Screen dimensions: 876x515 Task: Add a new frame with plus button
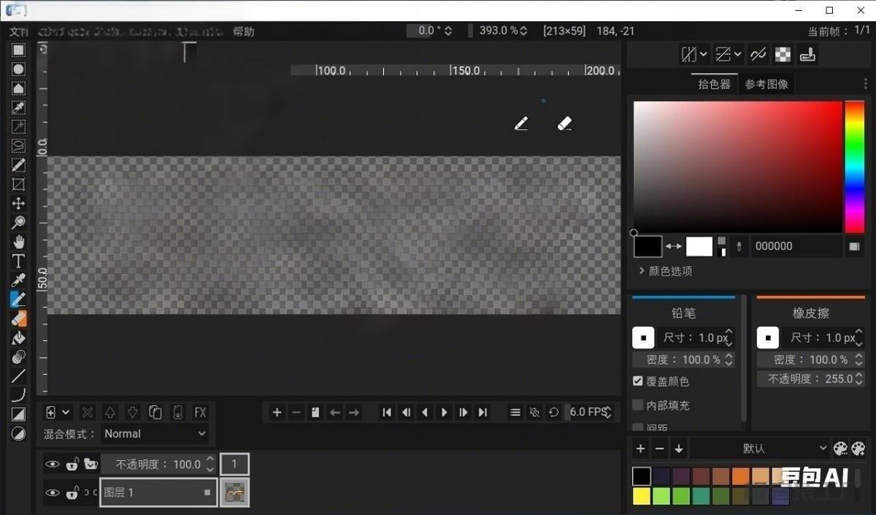[x=277, y=412]
